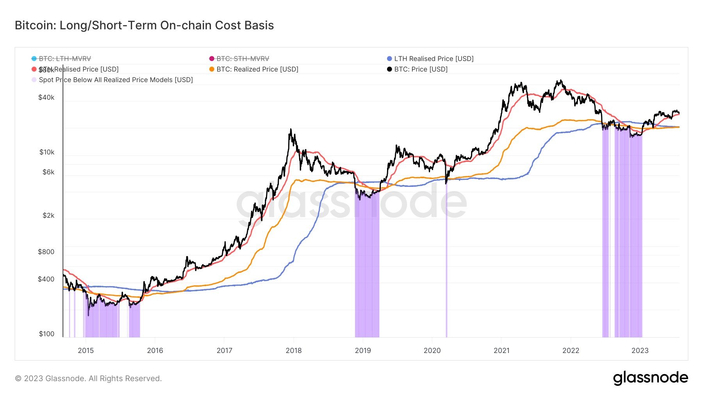Screen dimensions: 703x396
Task: Toggle the BTC: LTH-MVRV legend series
Action: (x=65, y=59)
